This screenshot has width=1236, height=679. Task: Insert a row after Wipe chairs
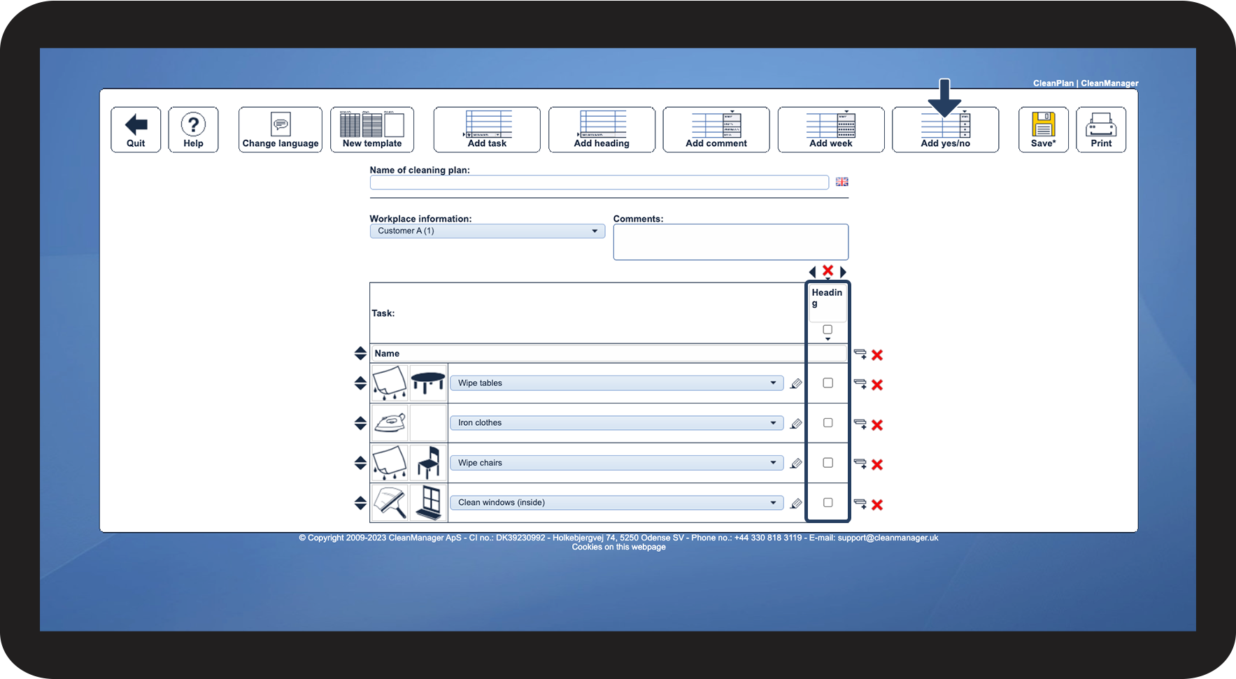point(860,464)
